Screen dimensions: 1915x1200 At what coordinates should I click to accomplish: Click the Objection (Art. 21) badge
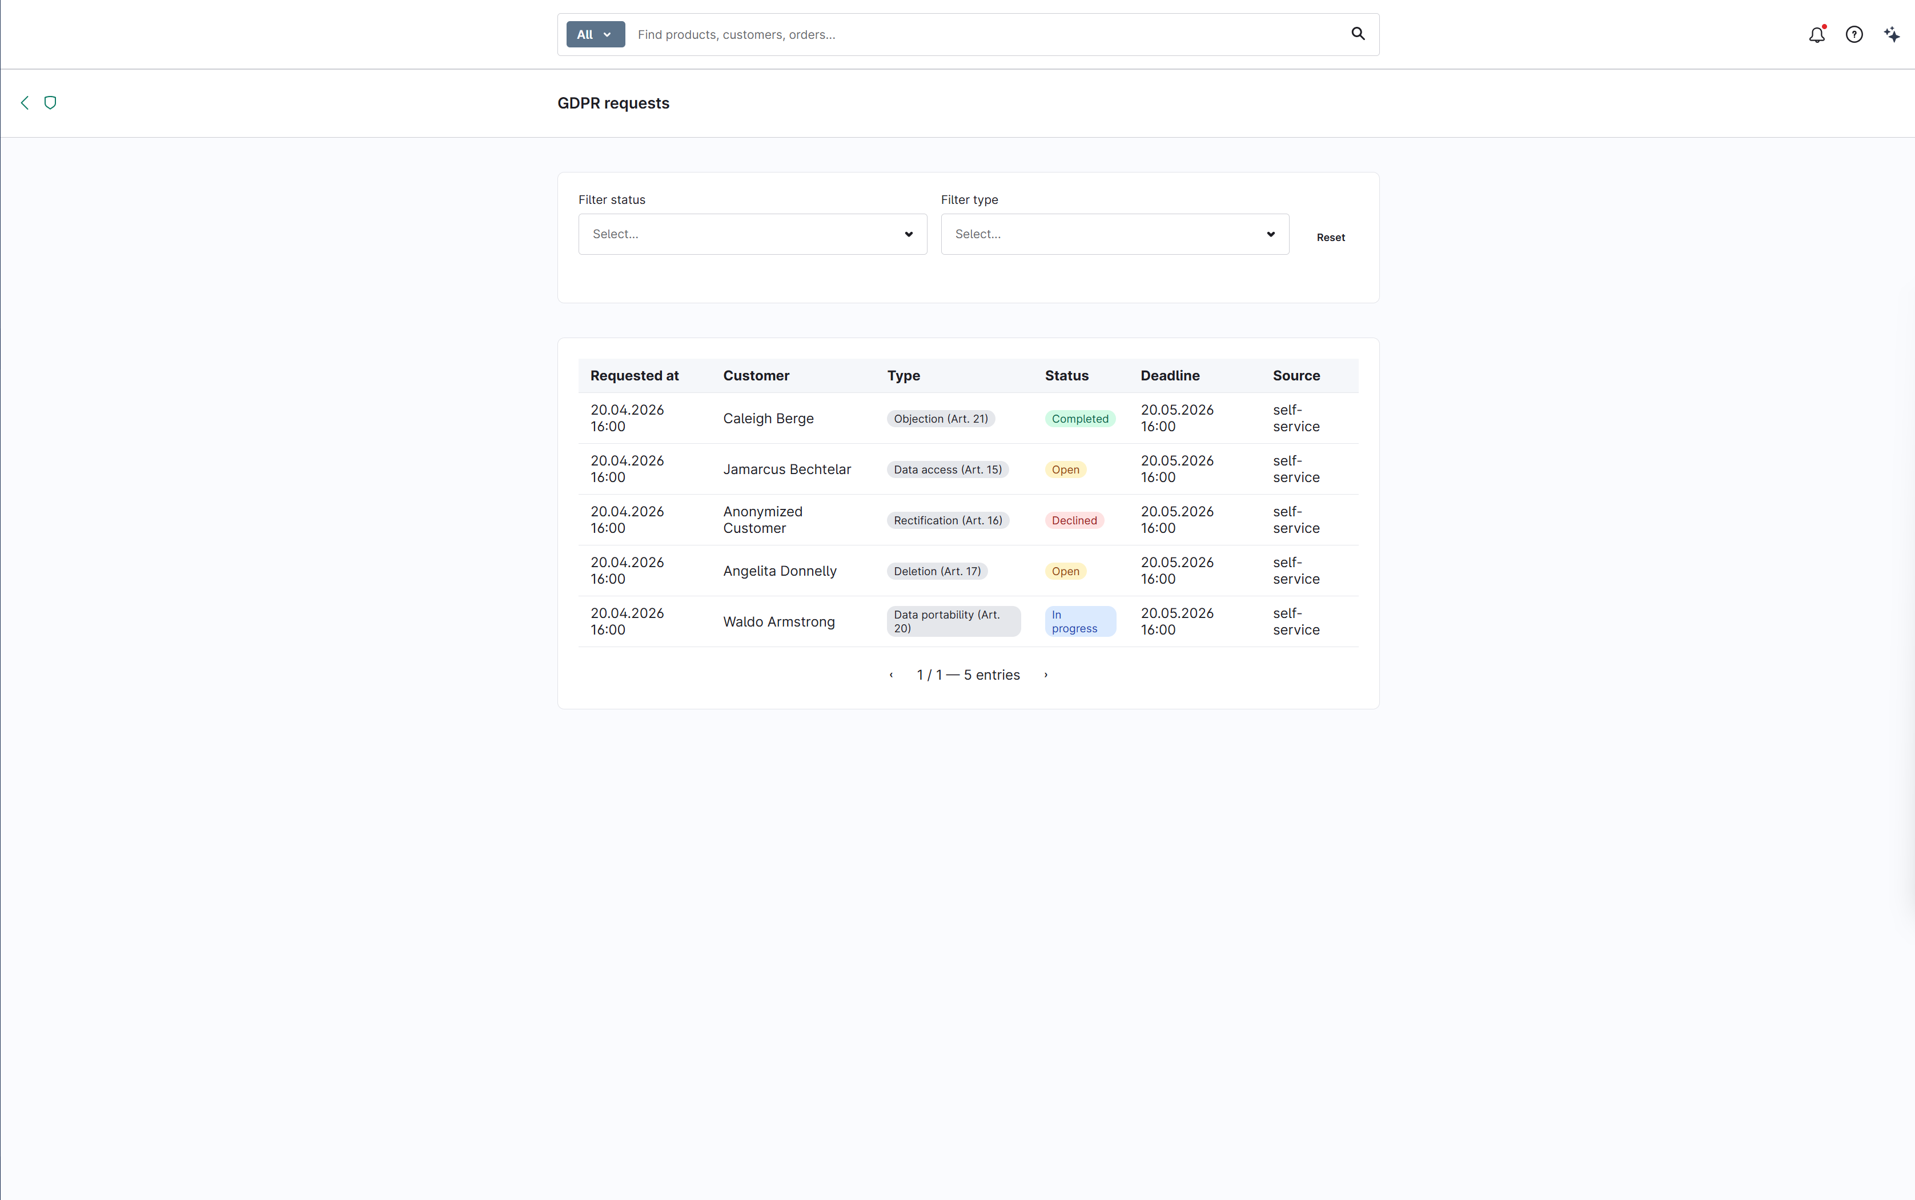tap(941, 419)
